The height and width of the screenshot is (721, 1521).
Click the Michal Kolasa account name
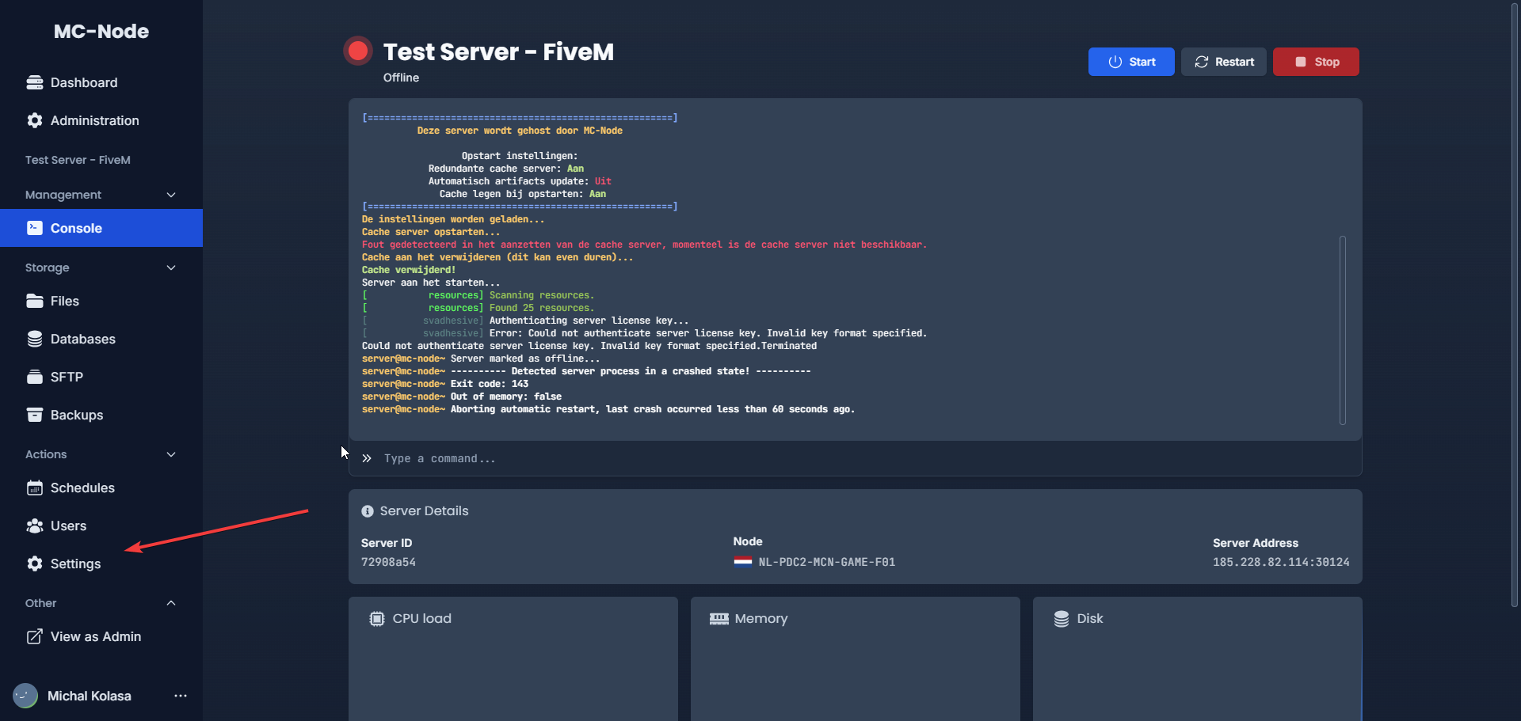pyautogui.click(x=90, y=696)
